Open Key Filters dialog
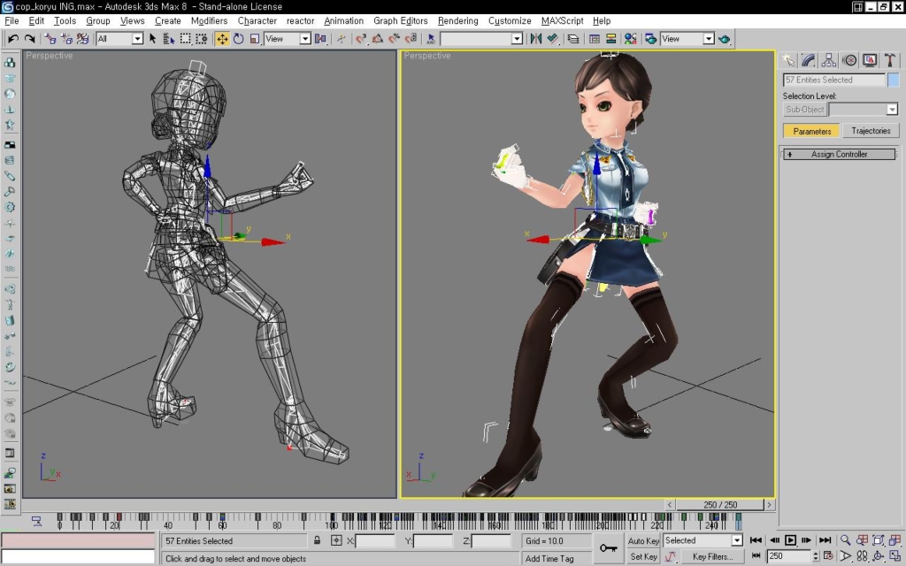This screenshot has width=906, height=566. point(712,557)
